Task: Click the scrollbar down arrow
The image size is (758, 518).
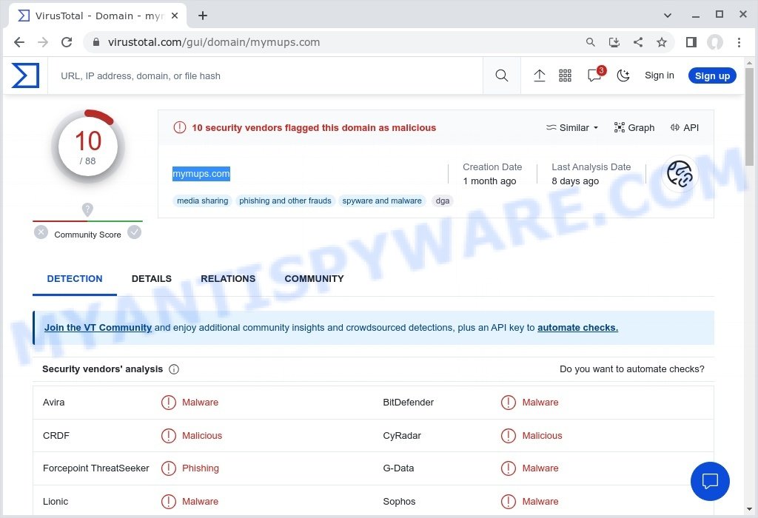Action: (x=749, y=509)
